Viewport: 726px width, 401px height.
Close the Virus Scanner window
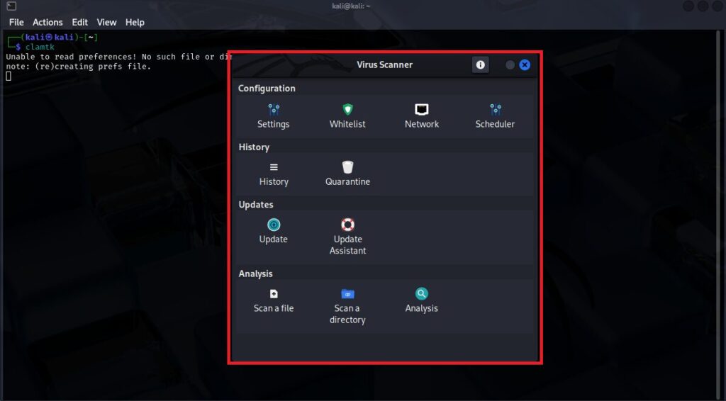tap(525, 65)
